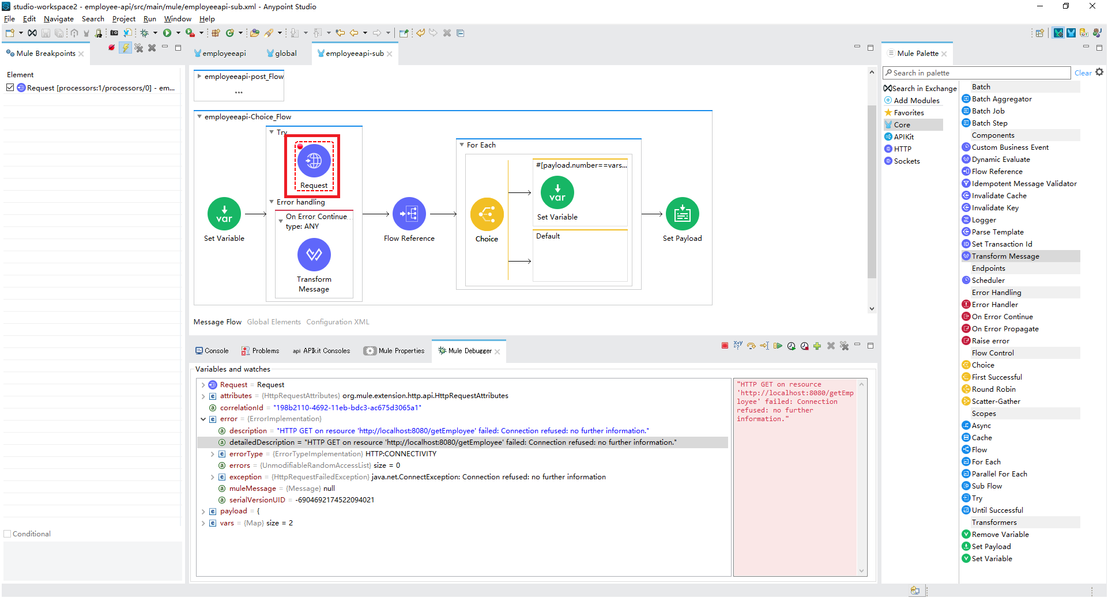Resume execution in Mule Debugger
Image resolution: width=1108 pixels, height=598 pixels.
tap(778, 346)
